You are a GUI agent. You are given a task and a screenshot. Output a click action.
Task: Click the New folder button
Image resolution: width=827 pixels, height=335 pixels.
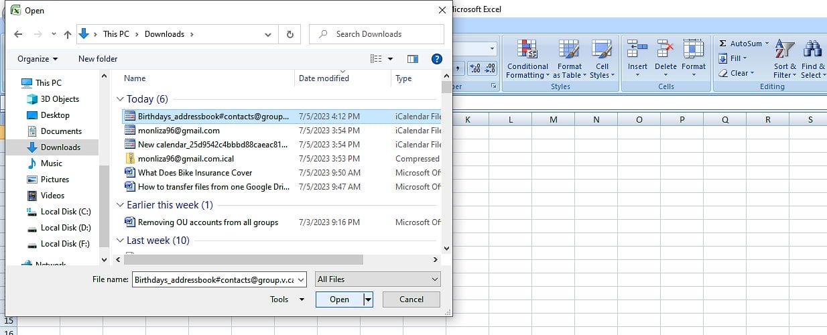(x=98, y=59)
